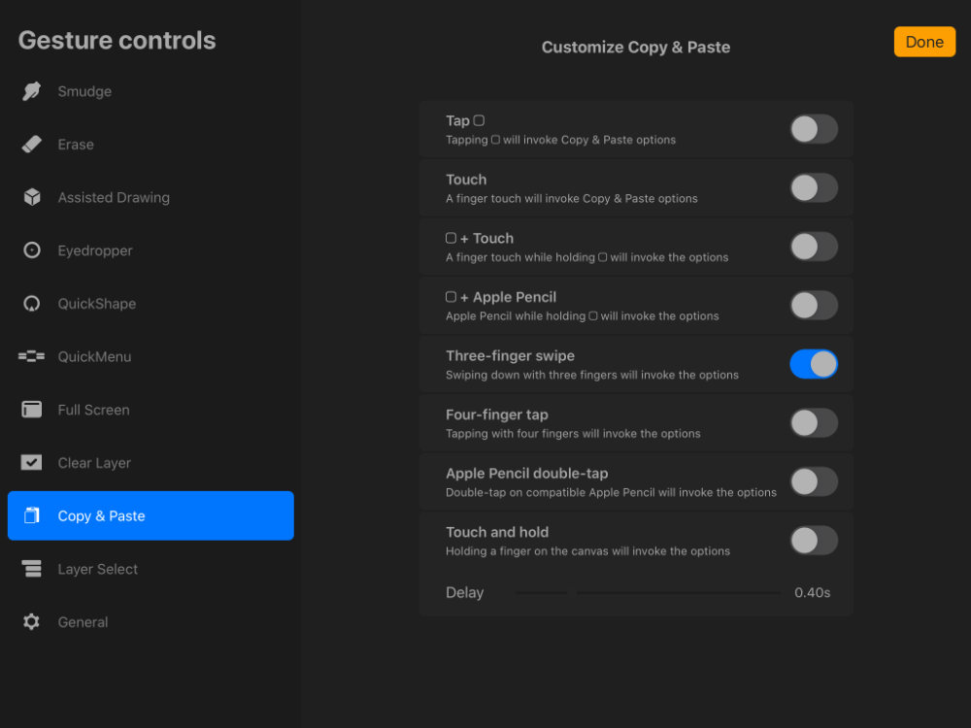Switch on the Touch toggle
The width and height of the screenshot is (971, 728).
click(x=814, y=187)
